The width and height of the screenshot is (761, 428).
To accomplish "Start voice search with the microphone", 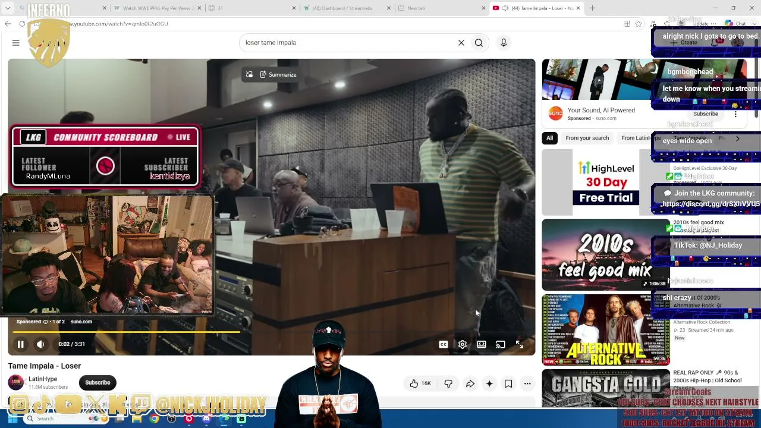I will [504, 43].
